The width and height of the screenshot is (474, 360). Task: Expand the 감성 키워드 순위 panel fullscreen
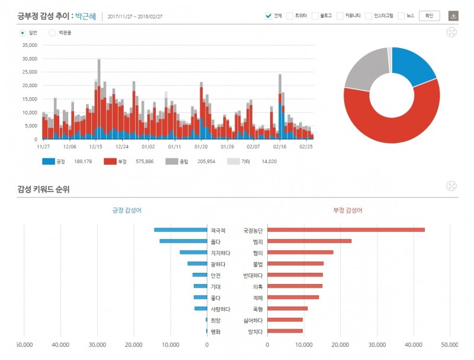coord(451,186)
